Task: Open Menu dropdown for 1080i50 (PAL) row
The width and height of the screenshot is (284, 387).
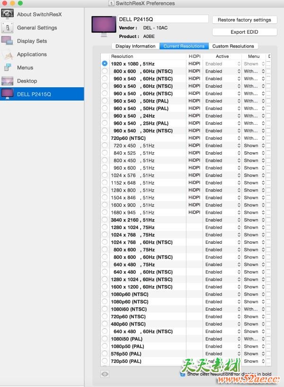Action: pyautogui.click(x=253, y=339)
